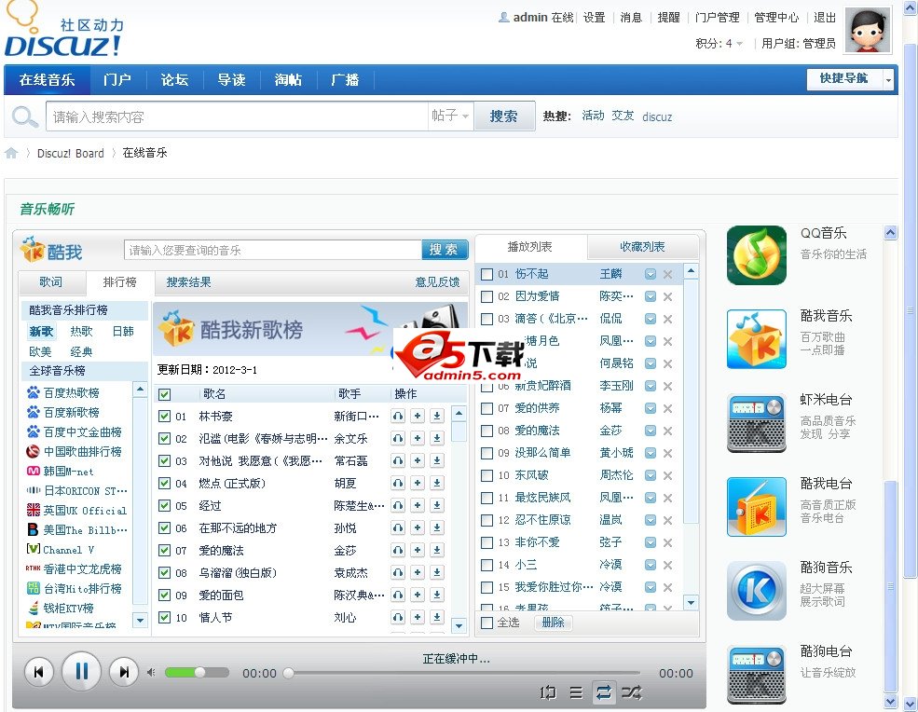Remove 东风破 from playlist with X icon
918x712 pixels.
click(667, 475)
